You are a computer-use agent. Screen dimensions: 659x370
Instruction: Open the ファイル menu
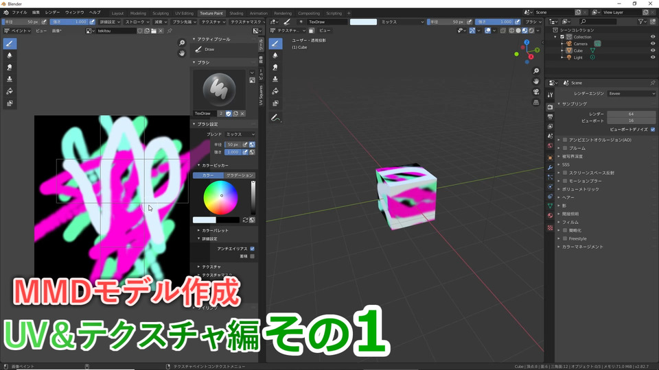[19, 12]
